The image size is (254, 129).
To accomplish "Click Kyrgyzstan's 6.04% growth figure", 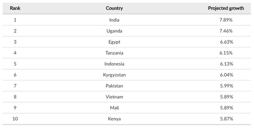I will click(x=226, y=75).
